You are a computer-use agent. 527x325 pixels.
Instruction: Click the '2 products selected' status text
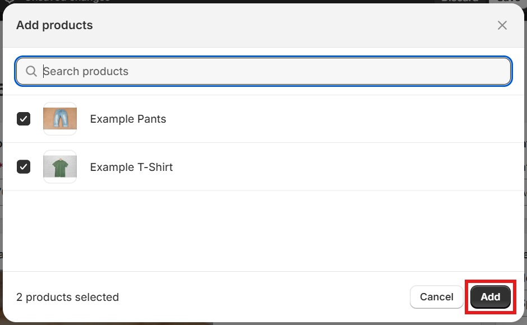pyautogui.click(x=67, y=297)
